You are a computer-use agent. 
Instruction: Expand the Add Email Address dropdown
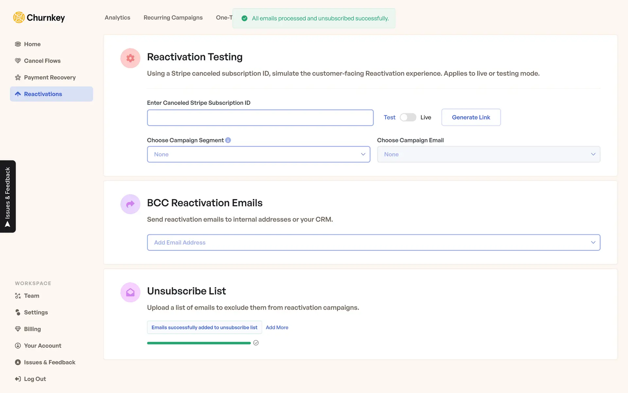(374, 242)
